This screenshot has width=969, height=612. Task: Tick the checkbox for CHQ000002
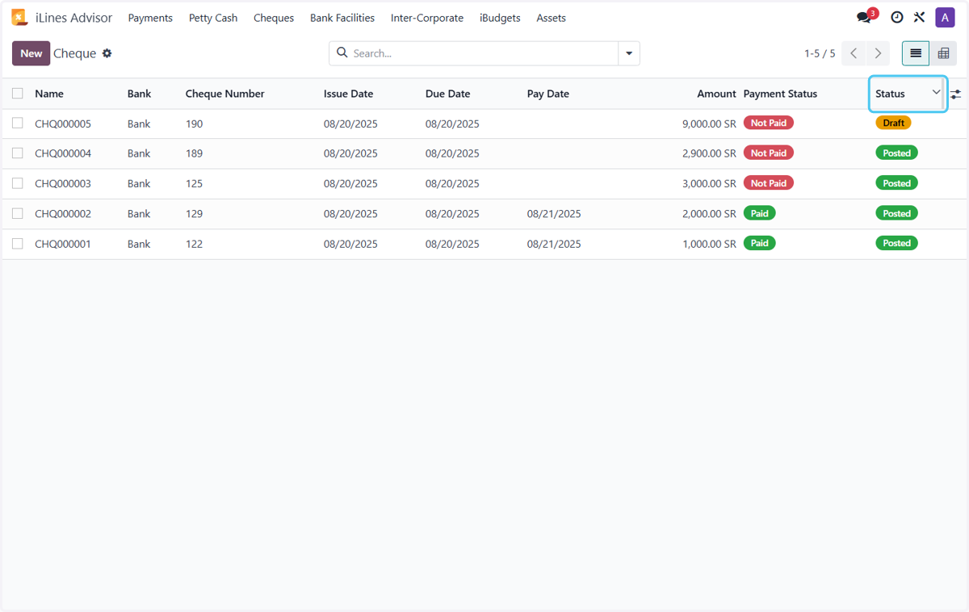tap(18, 213)
